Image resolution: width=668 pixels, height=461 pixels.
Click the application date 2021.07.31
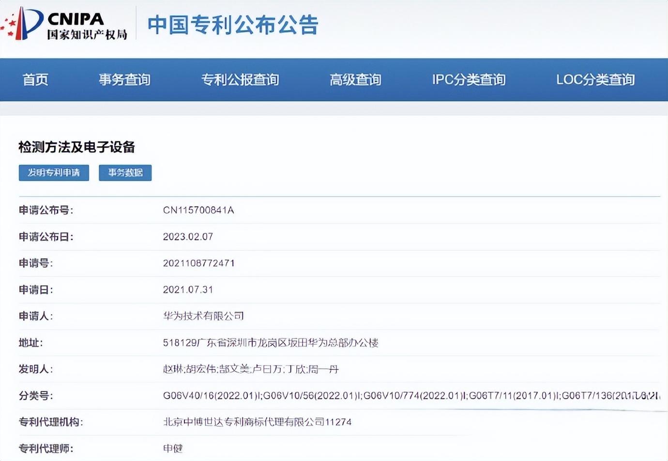click(188, 290)
